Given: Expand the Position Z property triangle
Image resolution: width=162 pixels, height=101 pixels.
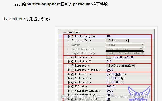Looking at the screenshot, I should click(69, 62).
